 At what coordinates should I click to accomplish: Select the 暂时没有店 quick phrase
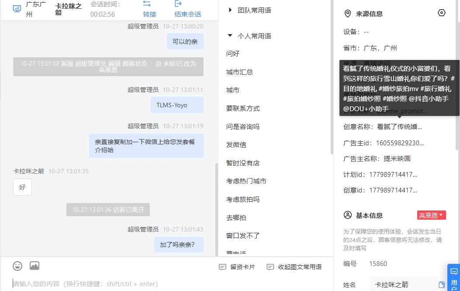[243, 163]
